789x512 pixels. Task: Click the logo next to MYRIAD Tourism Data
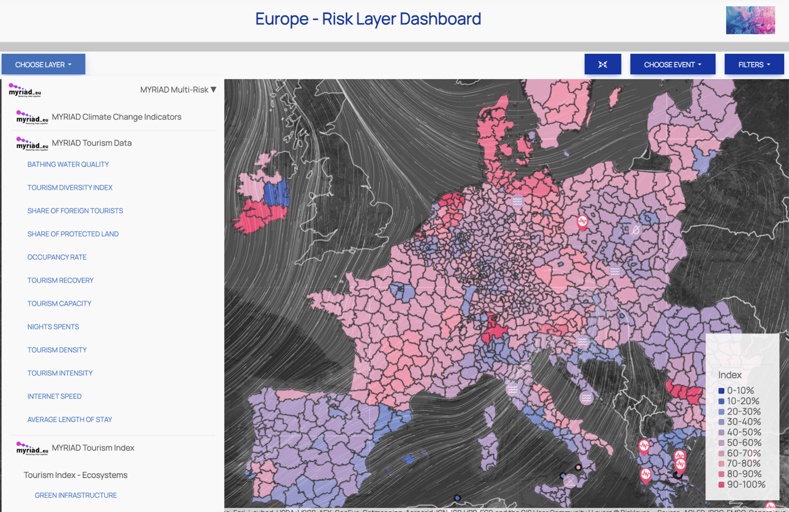pyautogui.click(x=32, y=143)
